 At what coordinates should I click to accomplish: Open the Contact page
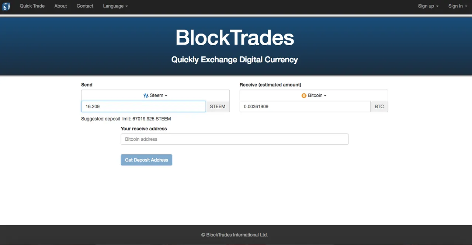click(x=85, y=6)
